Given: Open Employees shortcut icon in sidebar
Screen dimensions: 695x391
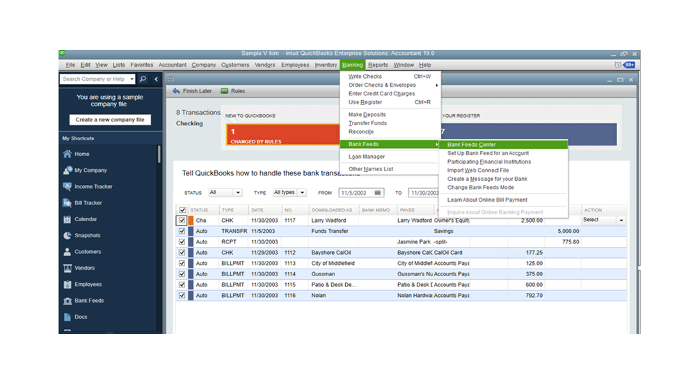Looking at the screenshot, I should coord(67,284).
